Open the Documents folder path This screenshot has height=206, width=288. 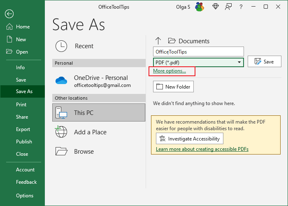[x=194, y=41]
